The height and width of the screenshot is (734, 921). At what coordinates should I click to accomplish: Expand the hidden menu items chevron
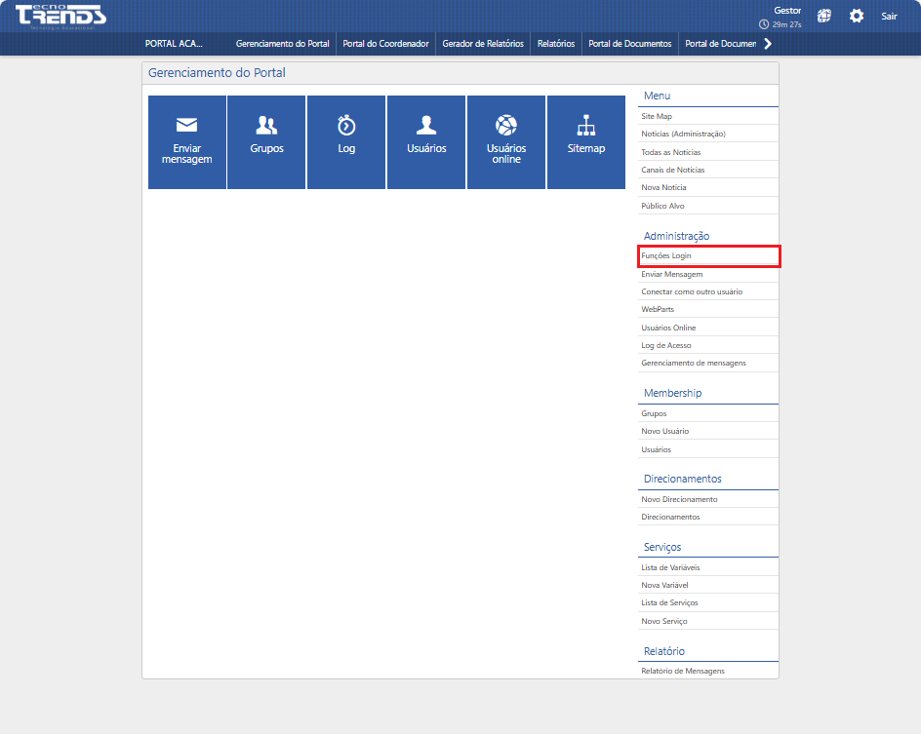click(x=767, y=43)
